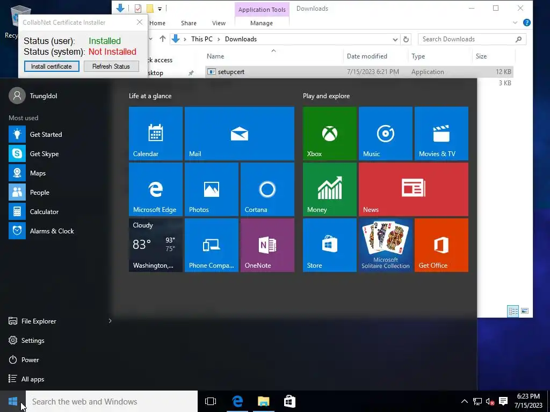Open the Photos tile
Viewport: 550px width, 412px height.
pyautogui.click(x=212, y=189)
